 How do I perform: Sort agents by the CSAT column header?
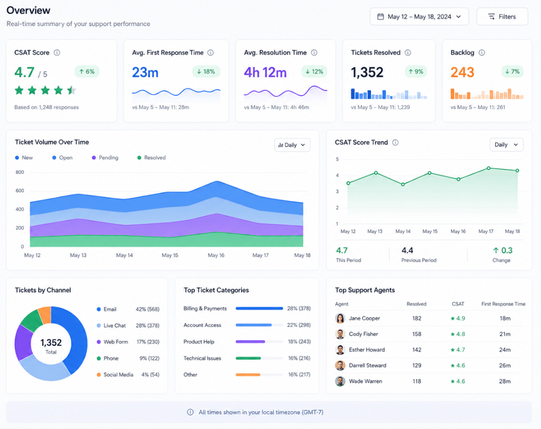pos(458,304)
